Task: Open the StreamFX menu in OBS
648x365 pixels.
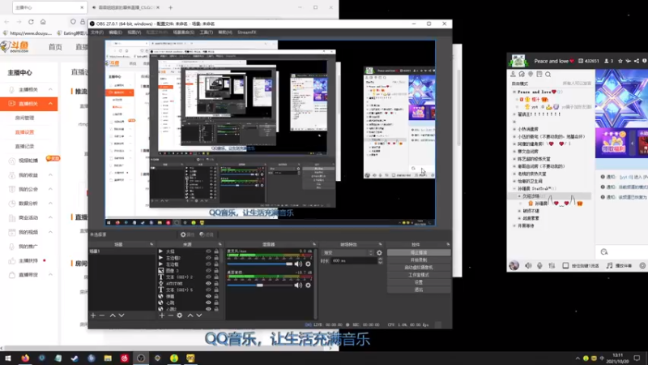Action: [247, 32]
